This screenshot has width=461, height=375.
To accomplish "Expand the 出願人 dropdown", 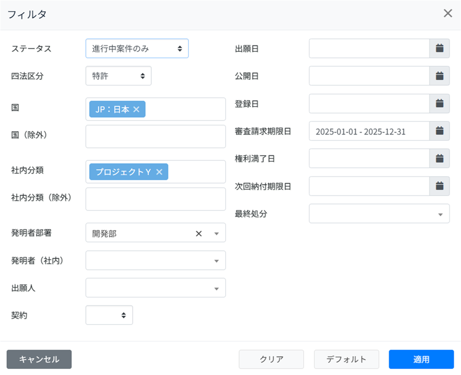I will pos(156,288).
